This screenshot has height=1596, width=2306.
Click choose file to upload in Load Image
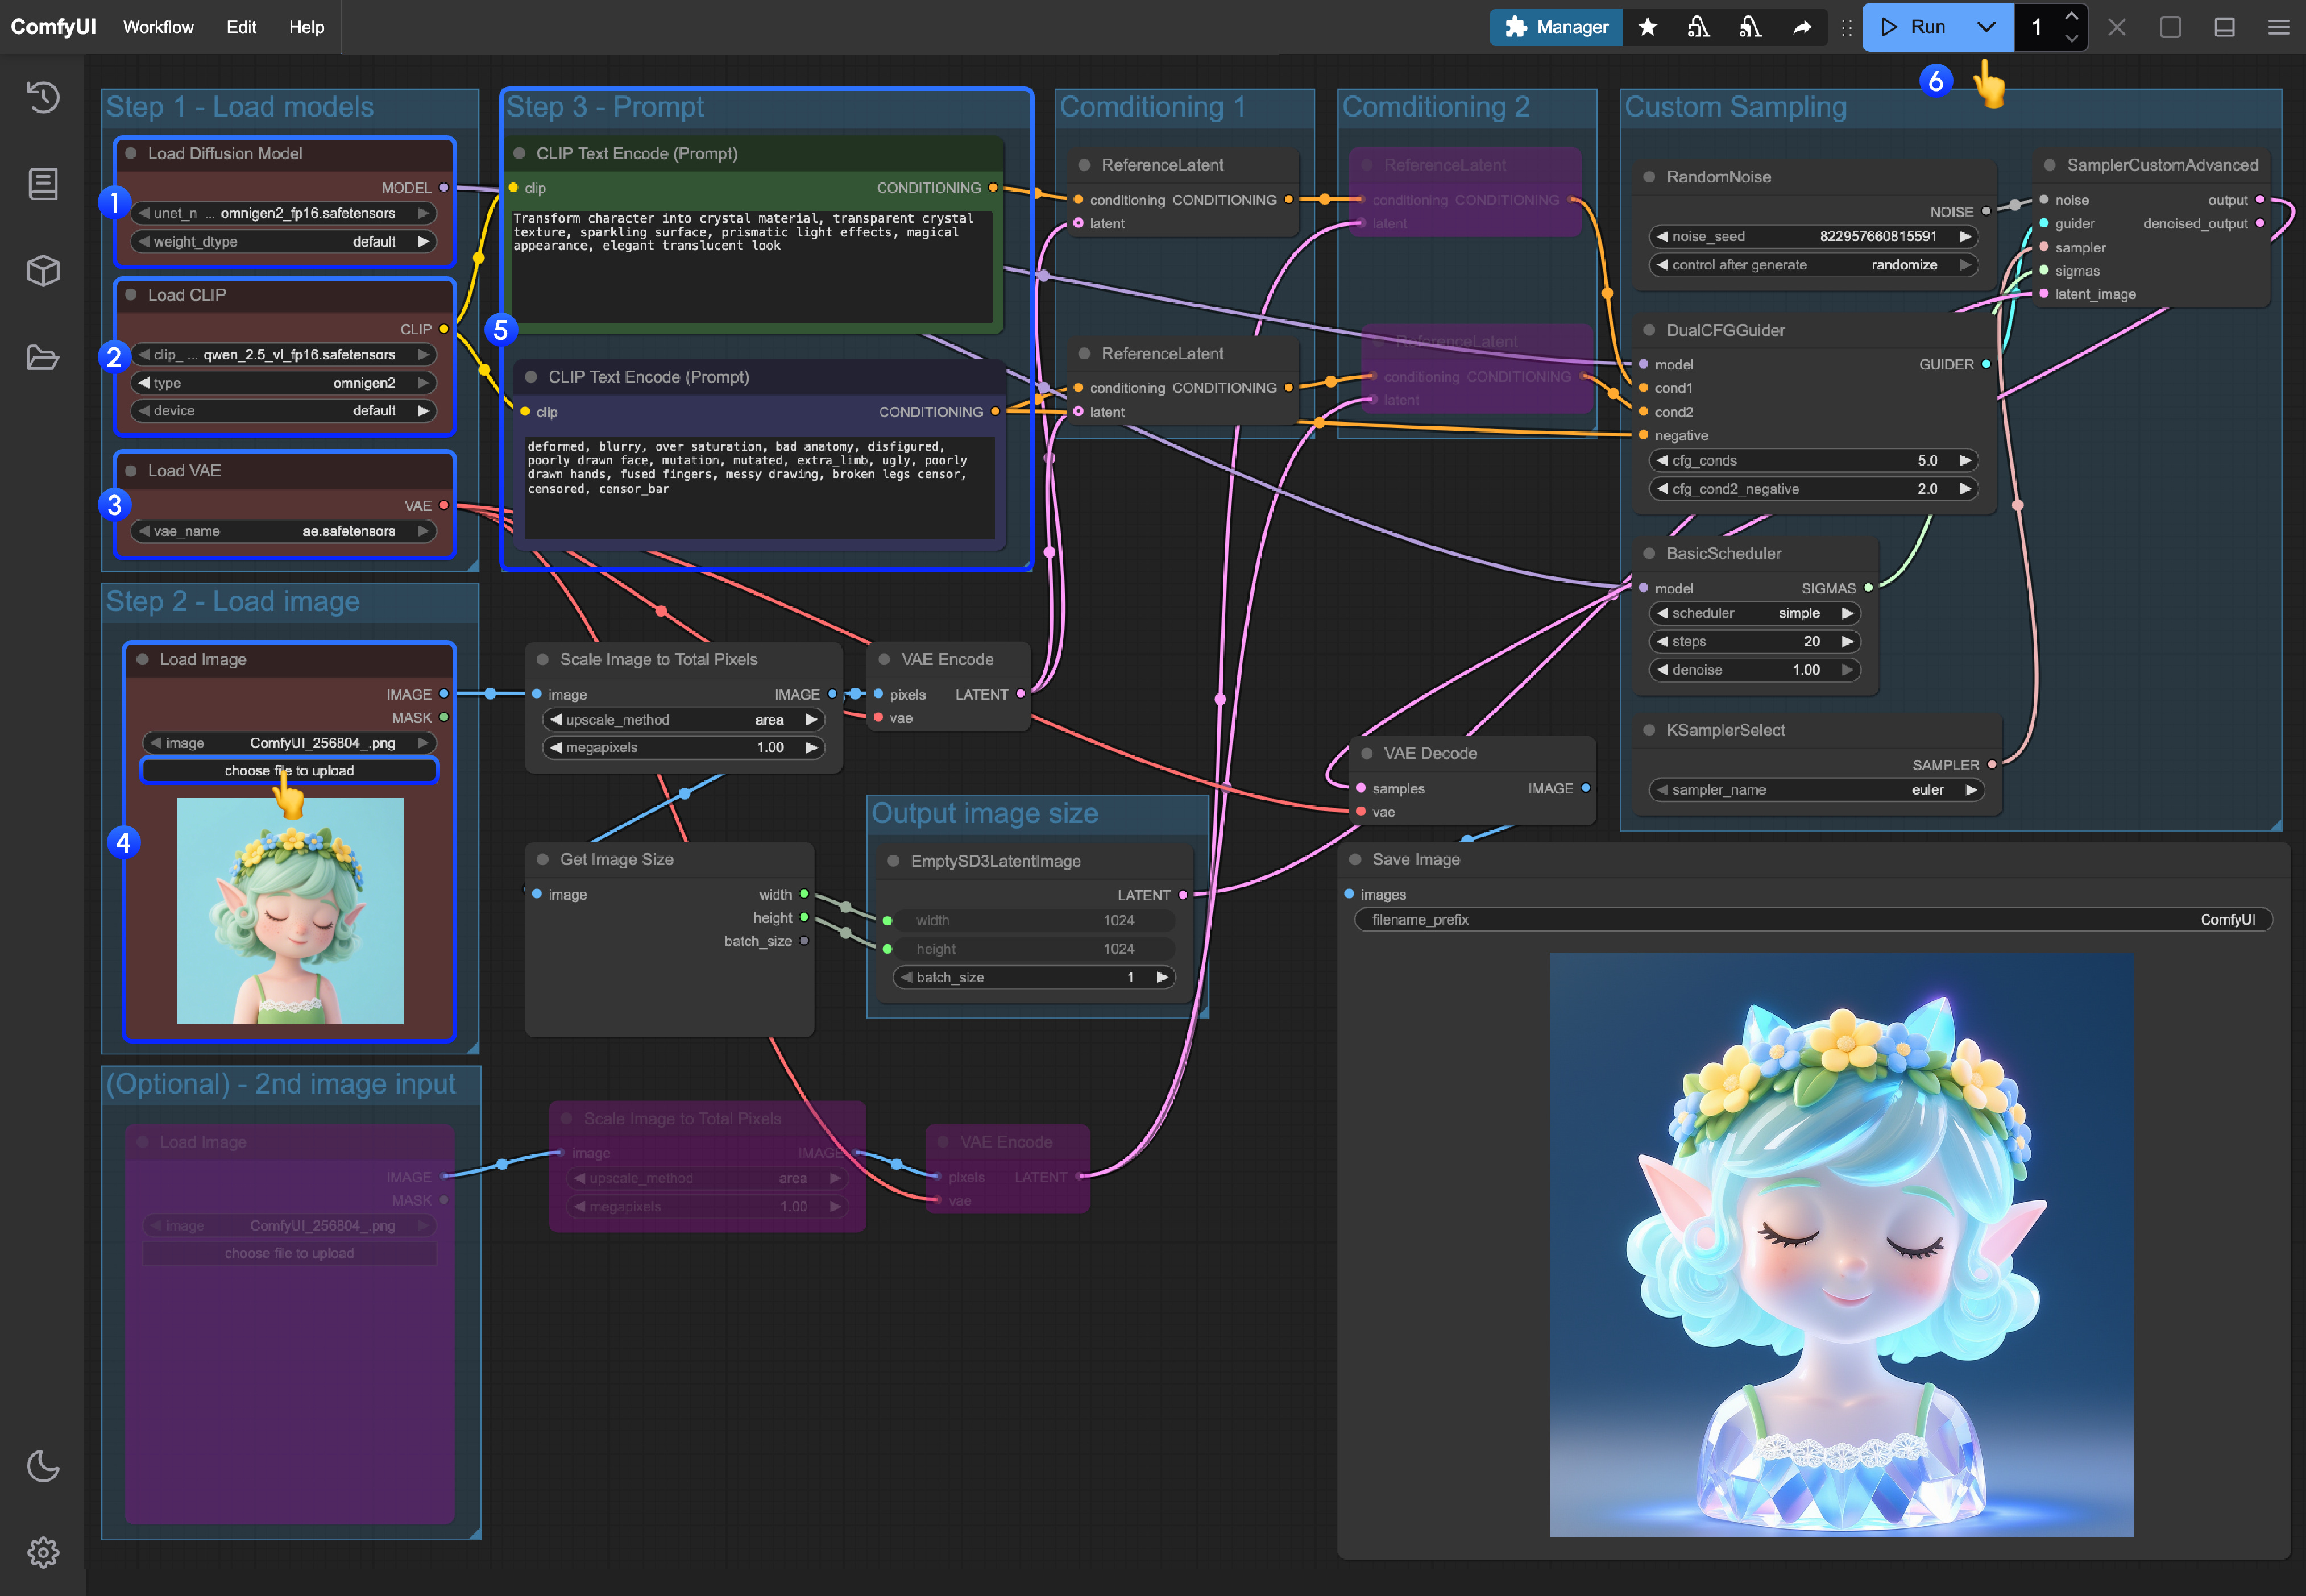289,770
